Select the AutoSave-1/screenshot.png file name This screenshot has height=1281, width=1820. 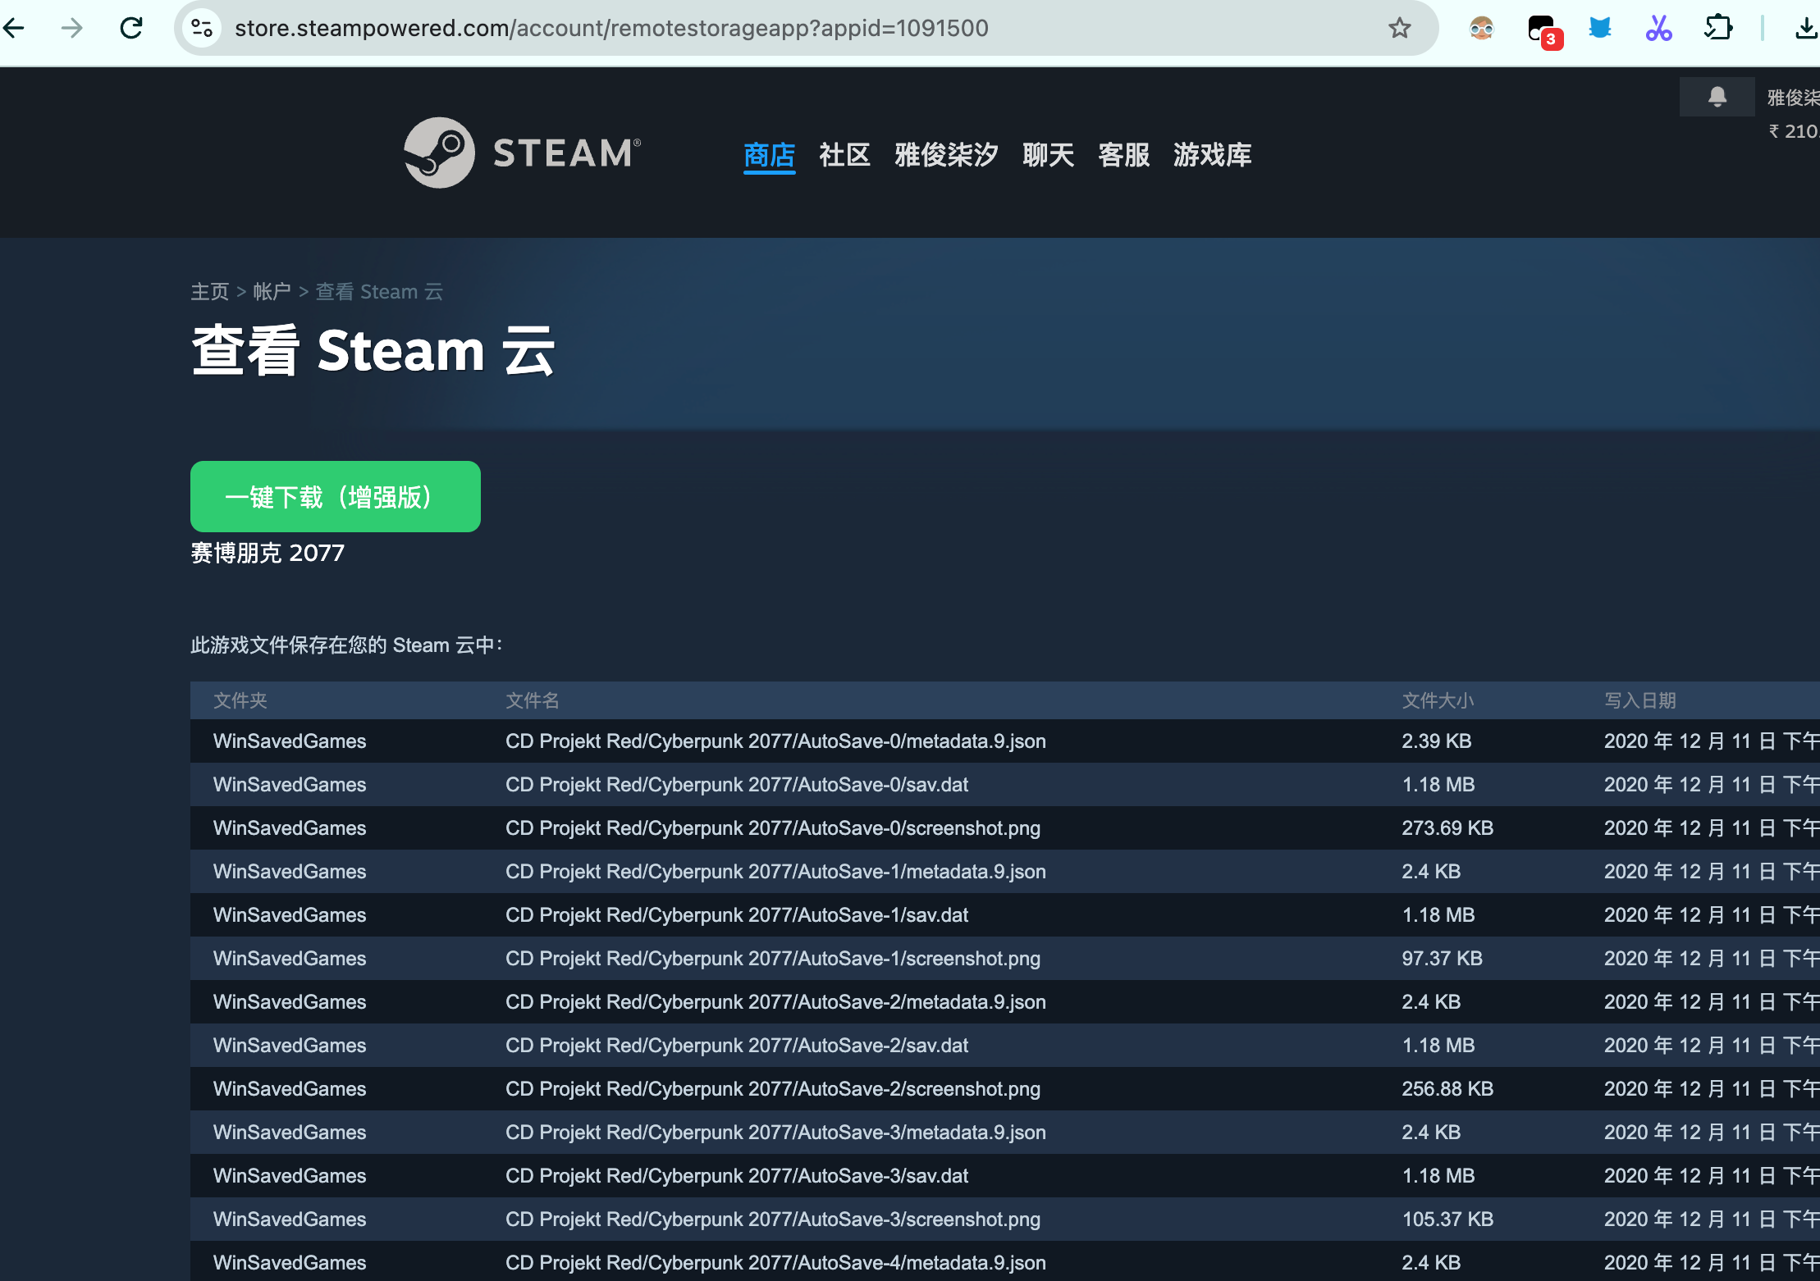click(x=773, y=959)
